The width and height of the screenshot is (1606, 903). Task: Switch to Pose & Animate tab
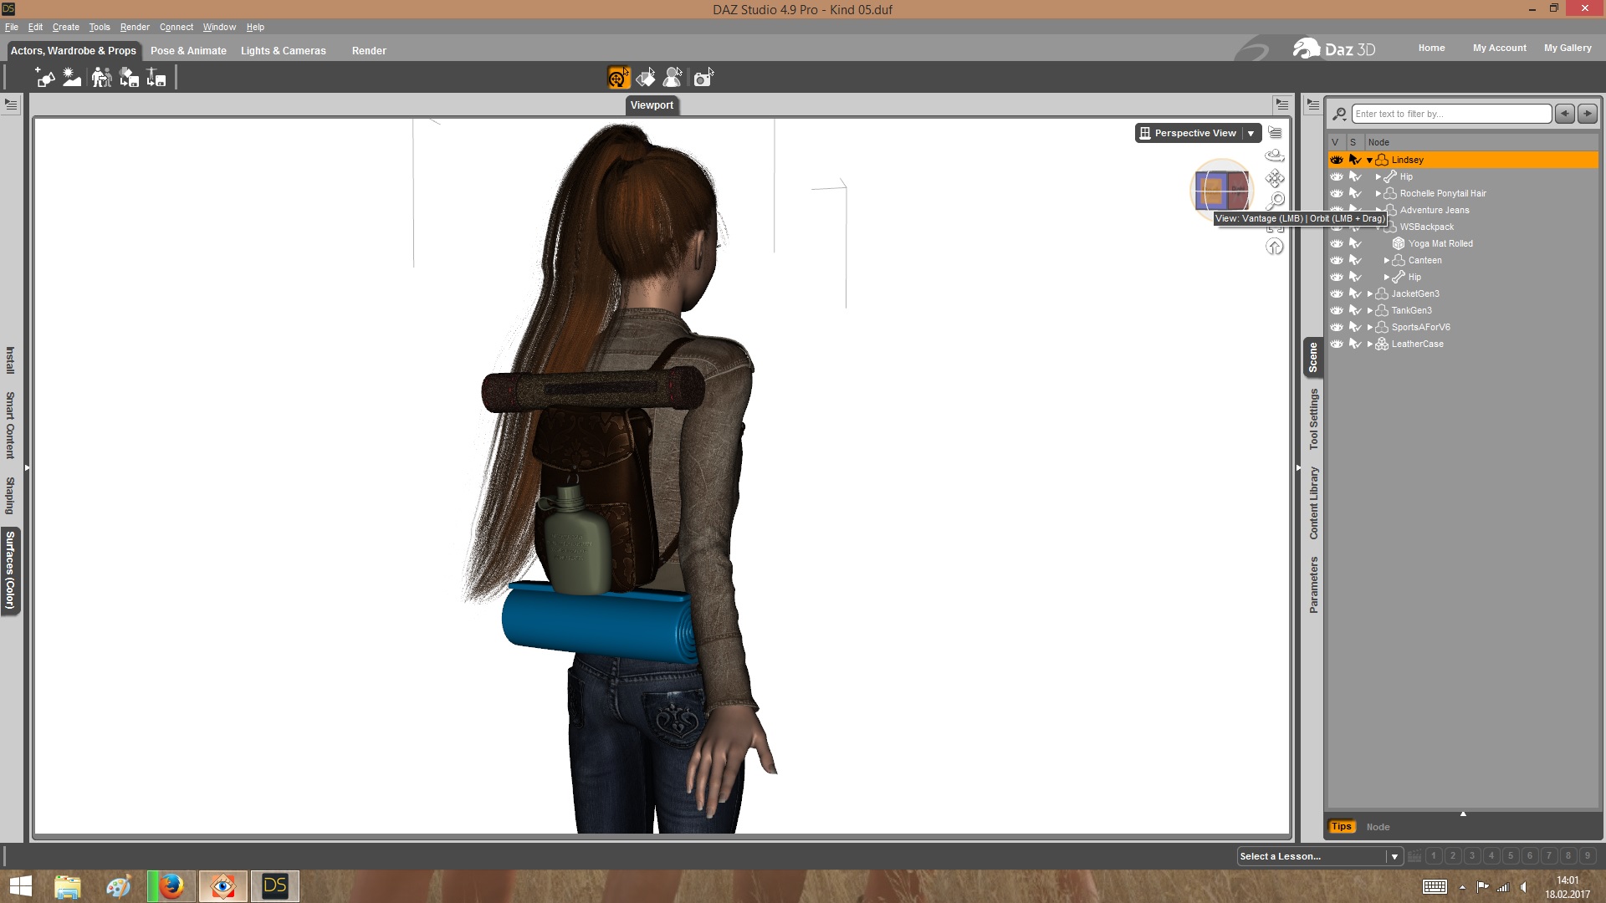pyautogui.click(x=188, y=51)
